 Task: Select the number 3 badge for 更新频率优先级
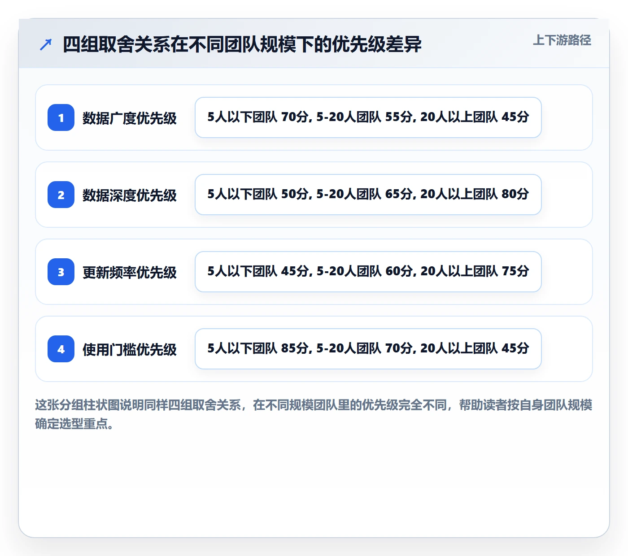click(61, 272)
